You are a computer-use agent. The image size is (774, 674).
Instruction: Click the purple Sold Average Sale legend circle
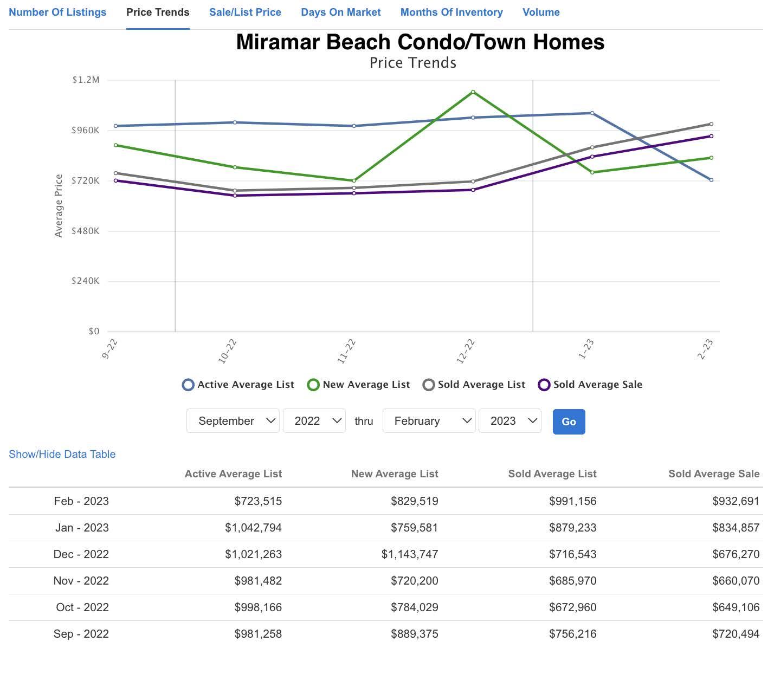(544, 385)
